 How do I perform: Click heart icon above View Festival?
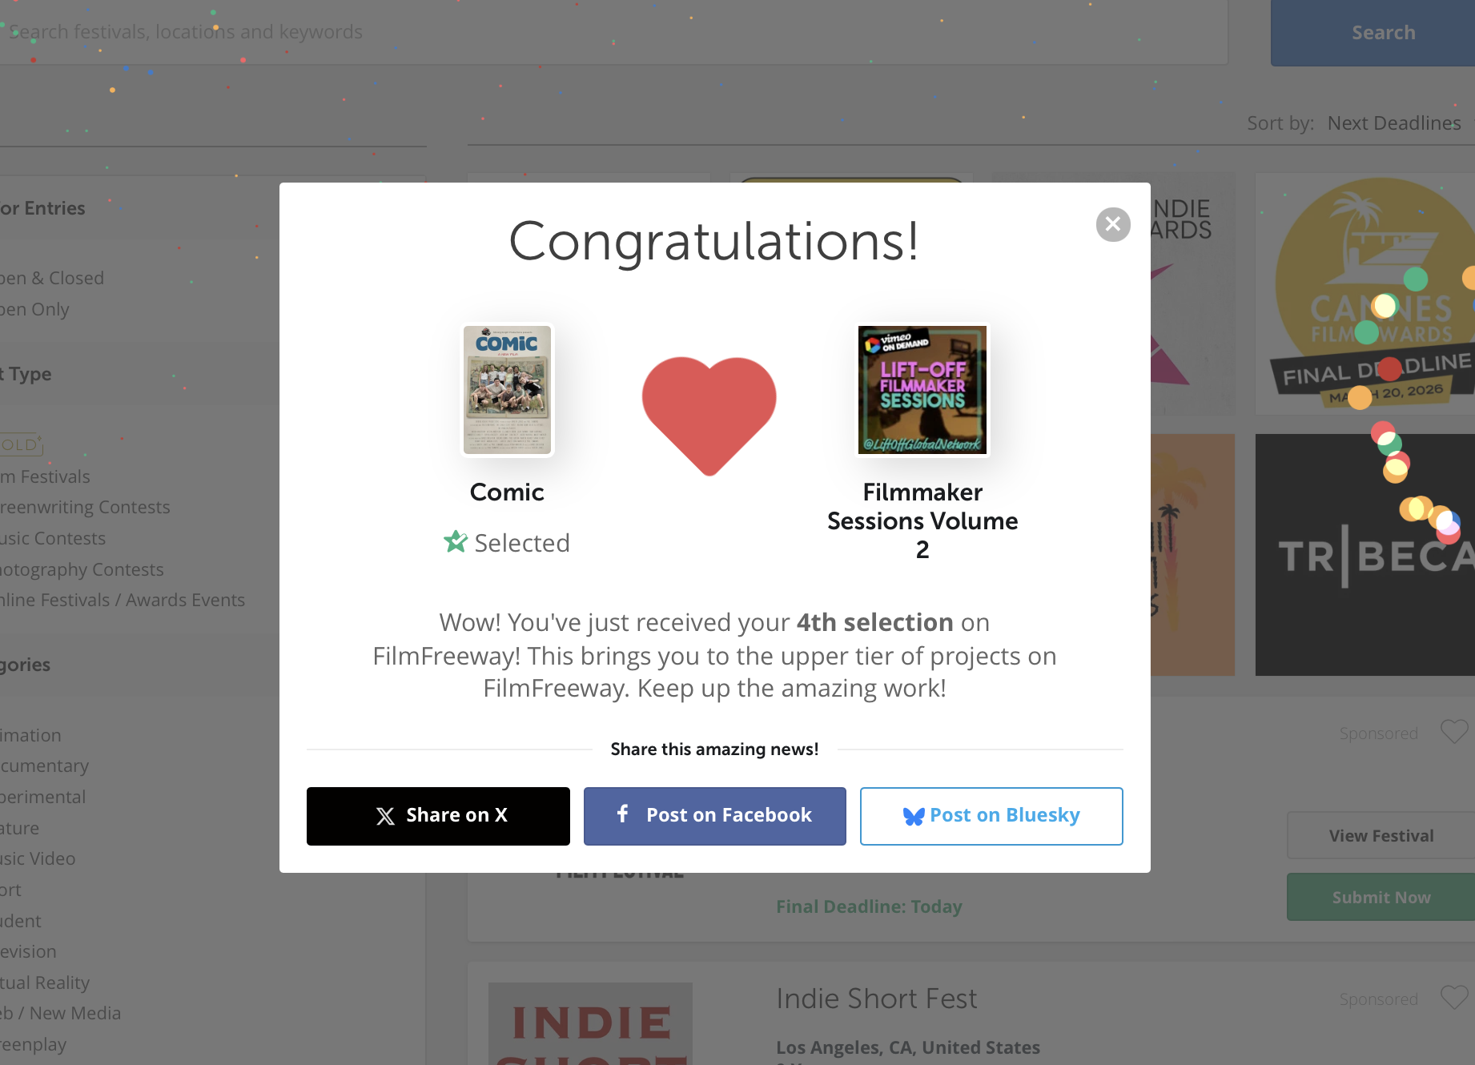pos(1453,732)
